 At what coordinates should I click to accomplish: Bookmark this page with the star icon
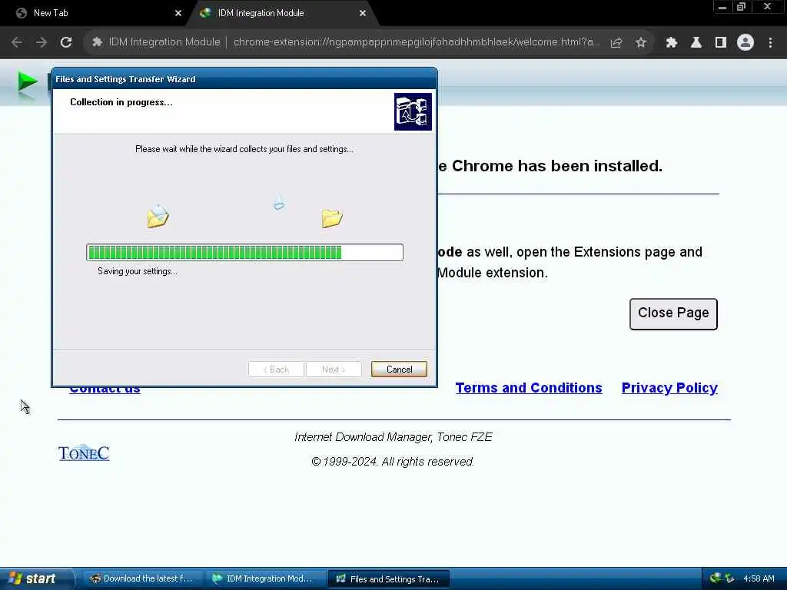[x=640, y=43]
